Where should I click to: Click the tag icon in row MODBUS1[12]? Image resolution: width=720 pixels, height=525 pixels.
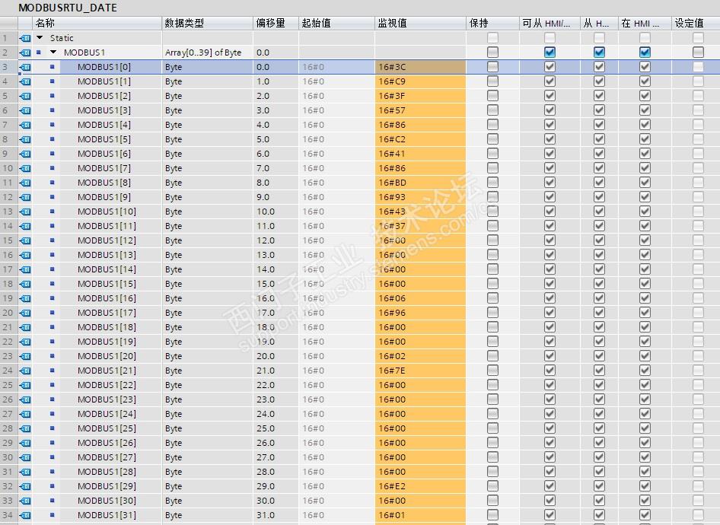point(25,240)
